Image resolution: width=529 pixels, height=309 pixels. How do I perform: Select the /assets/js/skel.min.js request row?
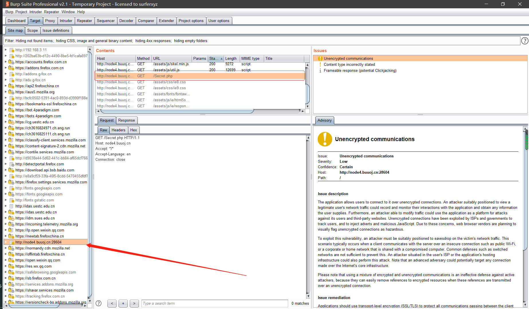click(200, 64)
